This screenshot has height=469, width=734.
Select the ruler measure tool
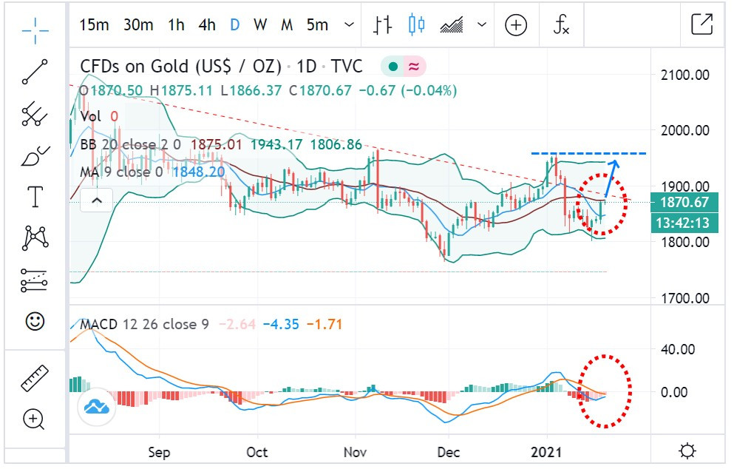coord(35,378)
